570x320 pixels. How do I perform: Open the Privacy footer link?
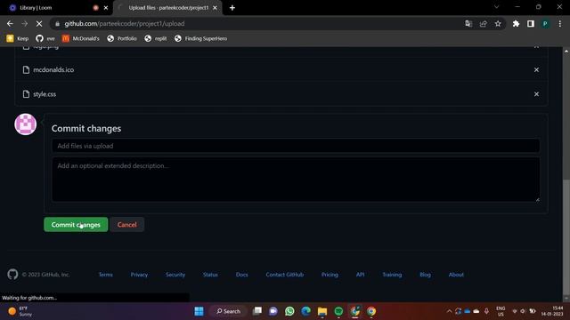point(139,275)
